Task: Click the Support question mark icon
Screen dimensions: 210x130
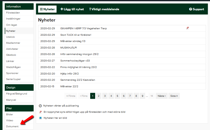Action: point(190,9)
